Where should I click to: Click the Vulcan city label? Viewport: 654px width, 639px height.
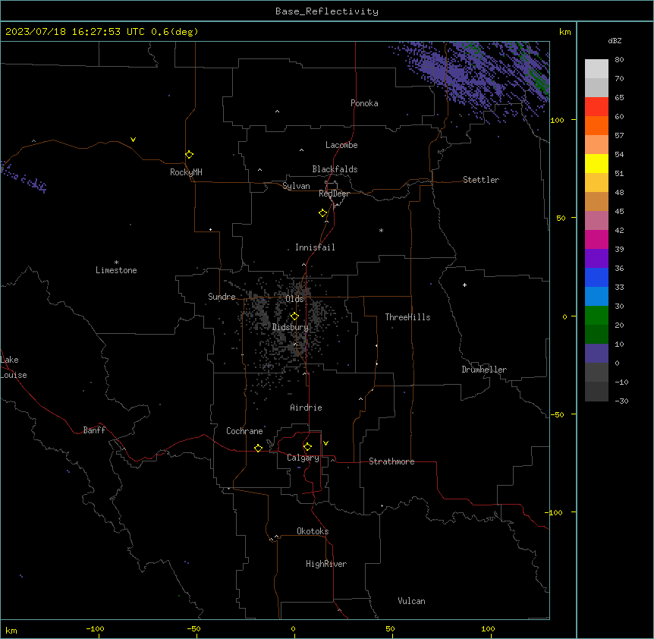[x=411, y=601]
